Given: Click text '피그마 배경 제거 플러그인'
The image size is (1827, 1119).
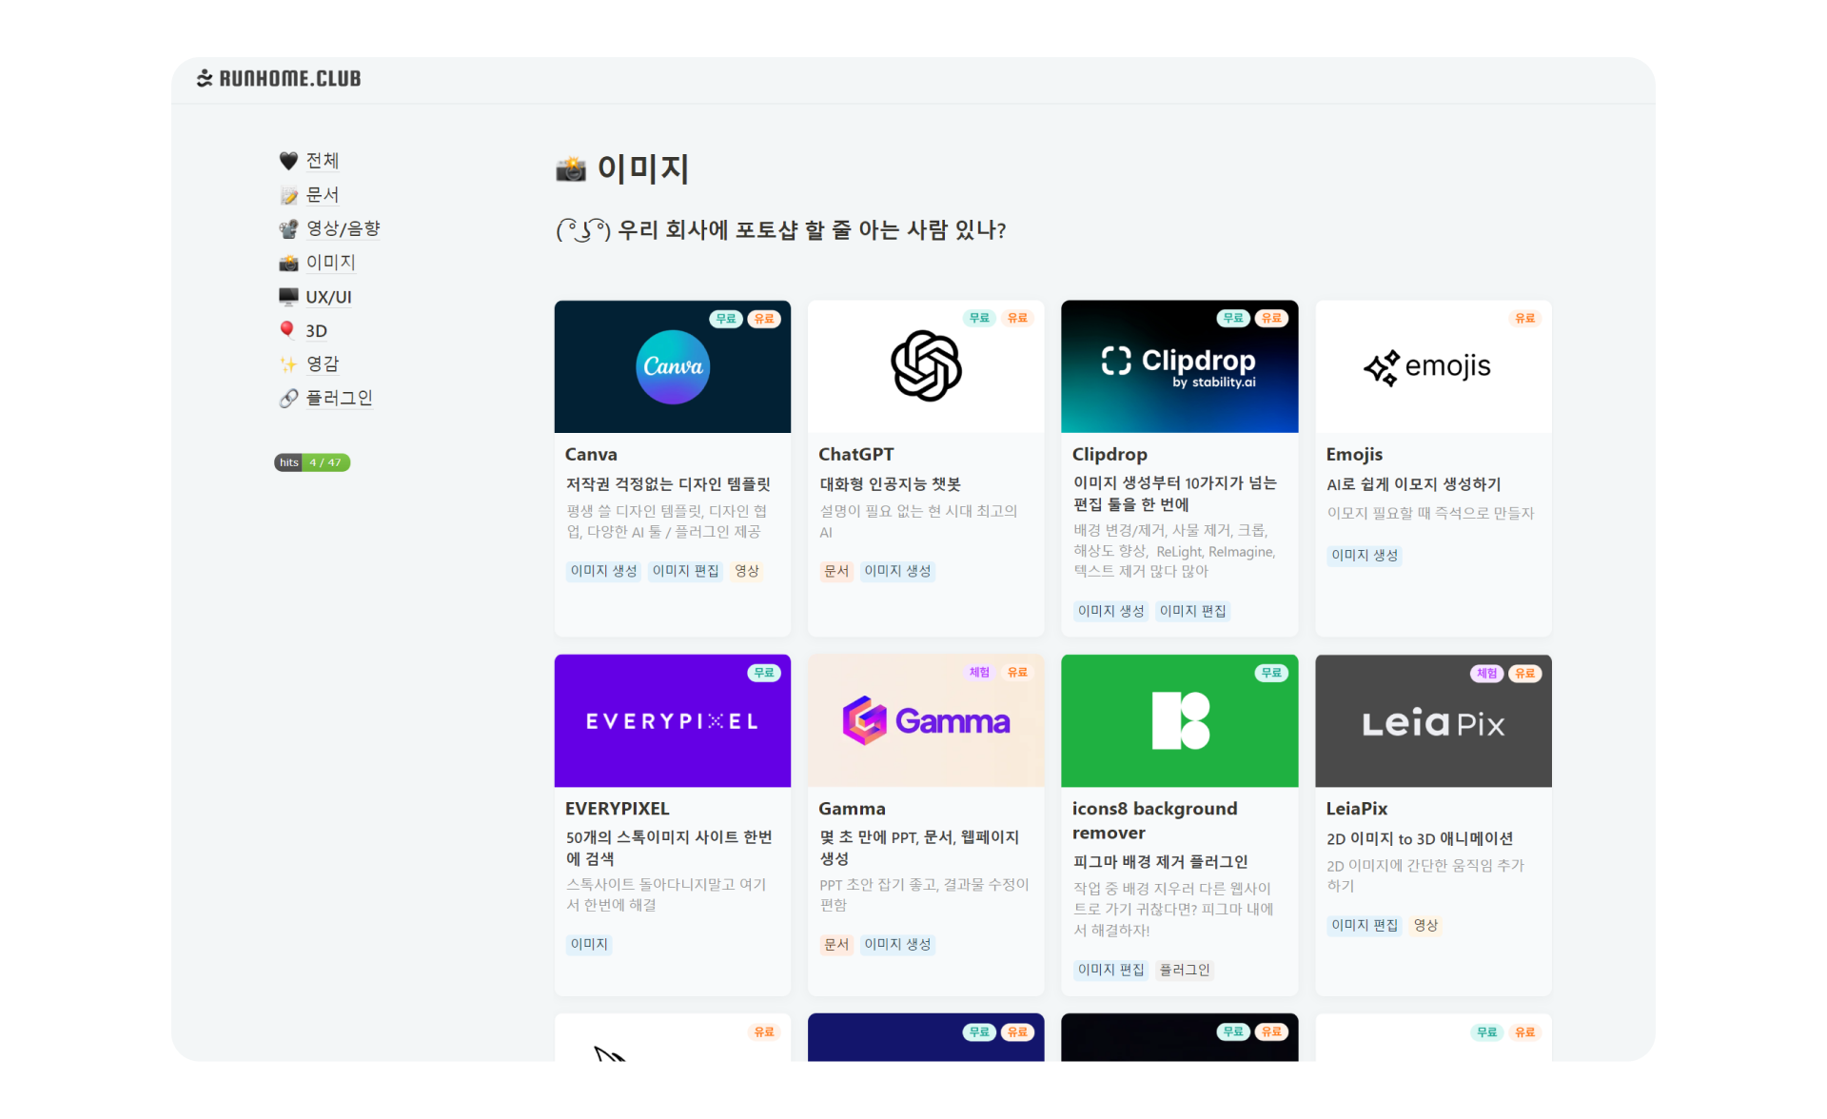Looking at the screenshot, I should pos(1161,861).
